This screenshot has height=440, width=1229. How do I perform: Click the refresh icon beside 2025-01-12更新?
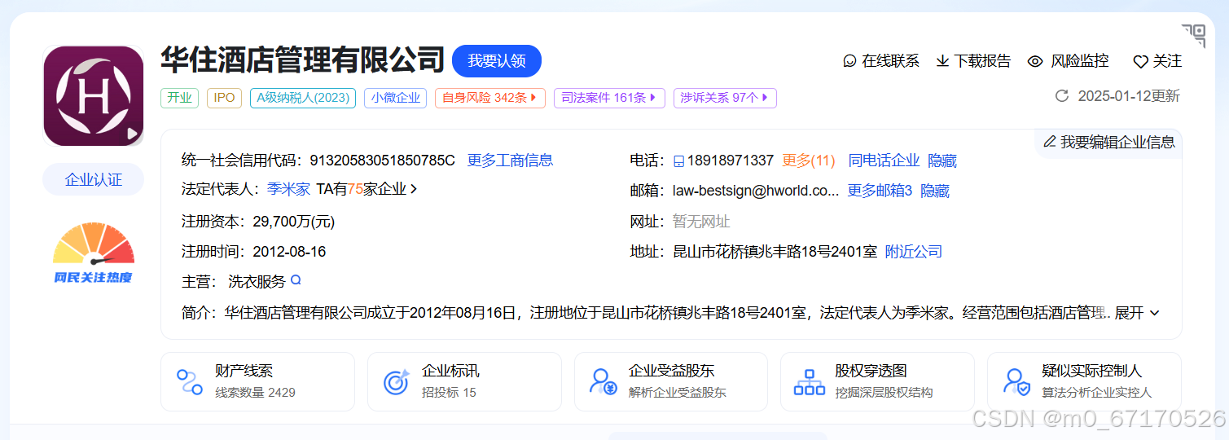pos(1061,96)
